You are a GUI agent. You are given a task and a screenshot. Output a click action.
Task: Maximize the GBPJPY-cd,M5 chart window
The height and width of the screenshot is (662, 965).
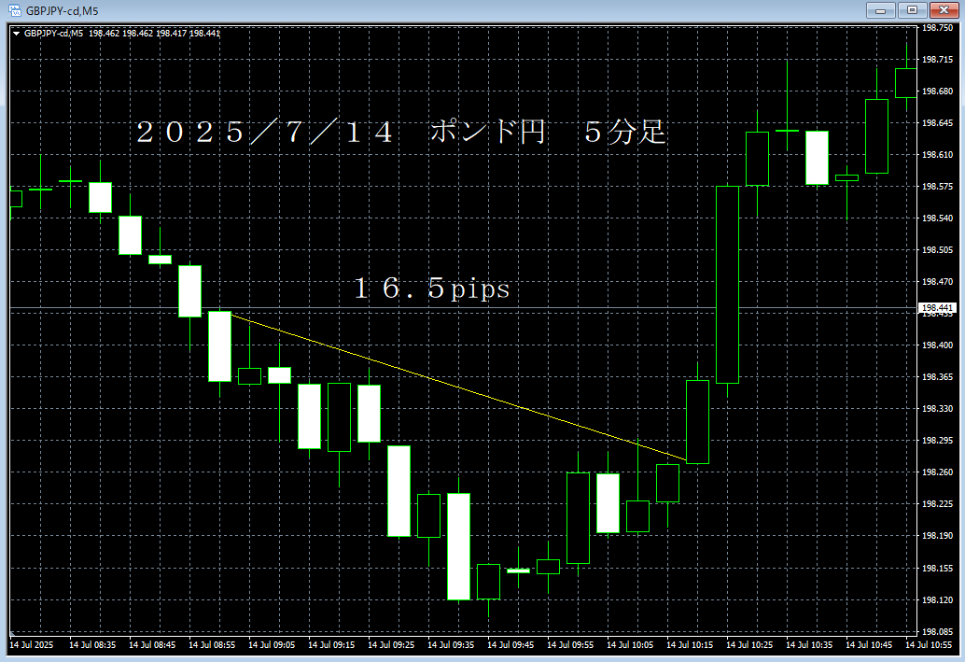tap(912, 10)
